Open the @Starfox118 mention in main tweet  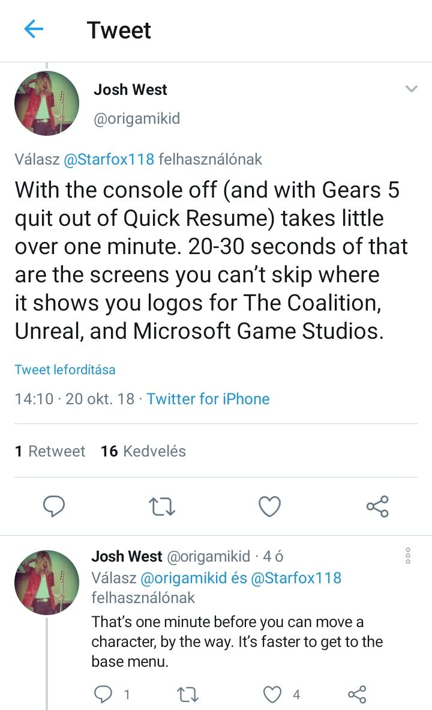click(x=109, y=160)
